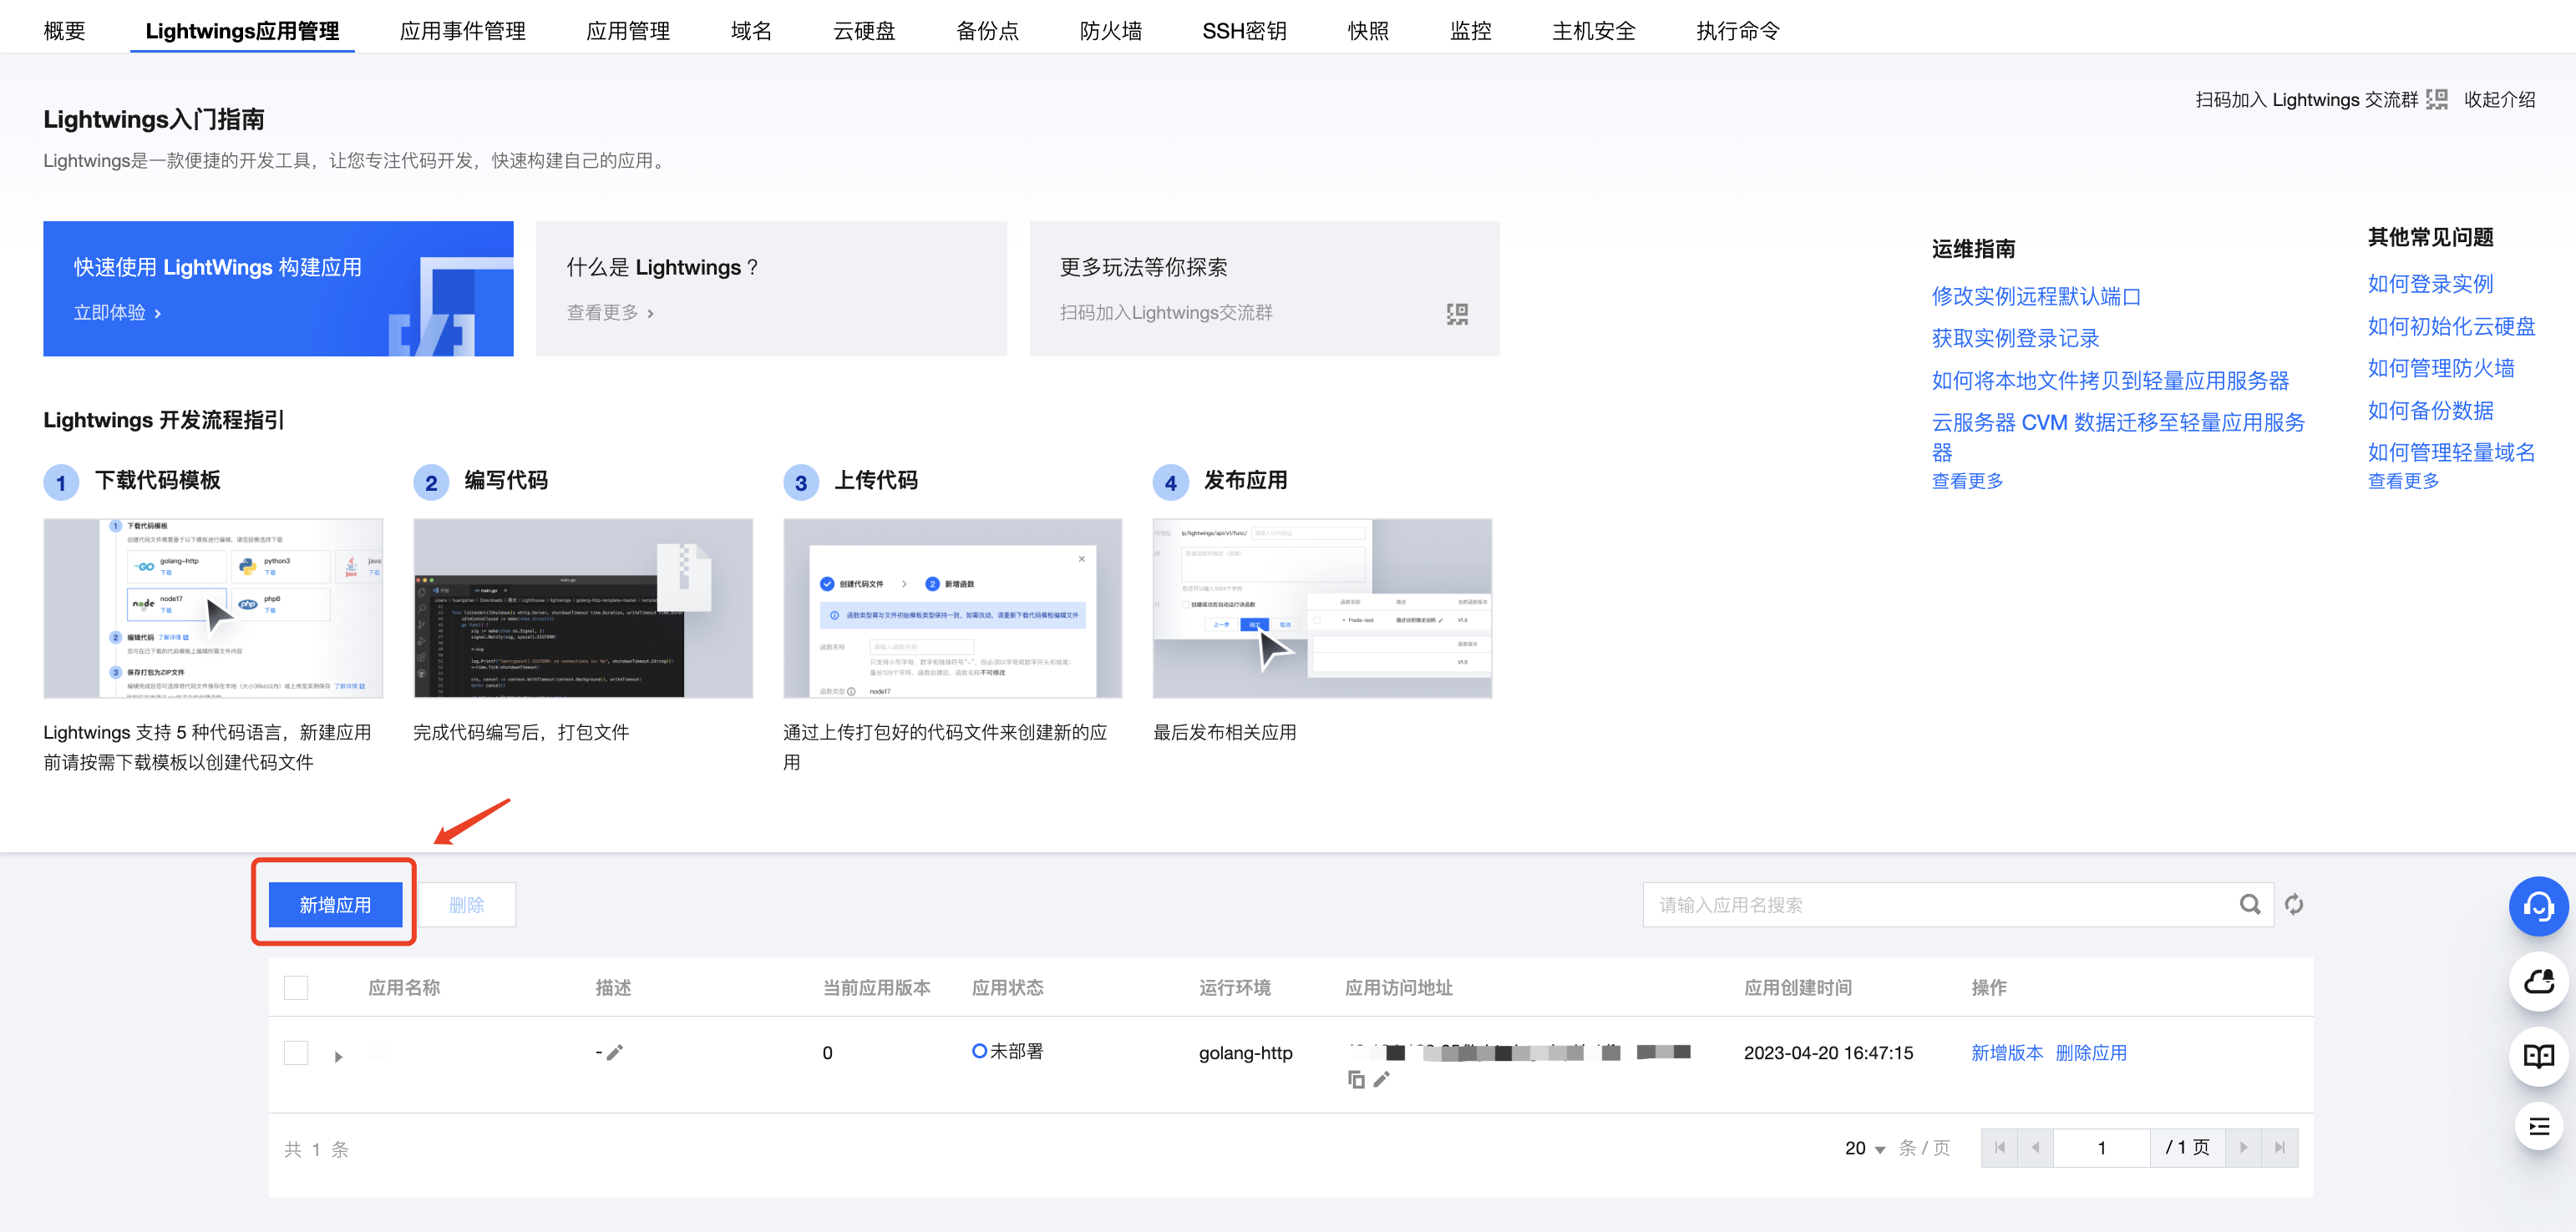Open the 编写代码 step thumbnail
The height and width of the screenshot is (1232, 2576).
point(583,608)
